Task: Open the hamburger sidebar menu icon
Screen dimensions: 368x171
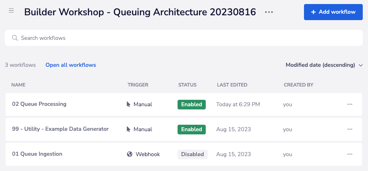Action: pyautogui.click(x=11, y=11)
